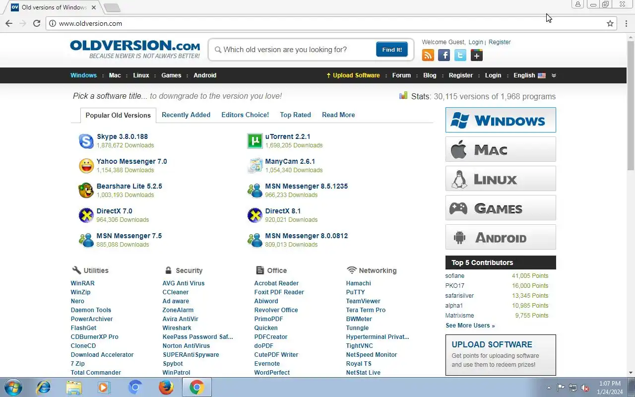Open the RSS feed icon

[x=428, y=55]
